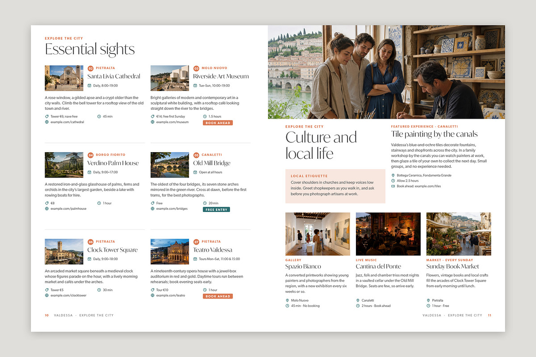
Task: Click the calendar icon beside Tours Mon–Sat, 11:00 & 15:00
Action: tap(195, 259)
